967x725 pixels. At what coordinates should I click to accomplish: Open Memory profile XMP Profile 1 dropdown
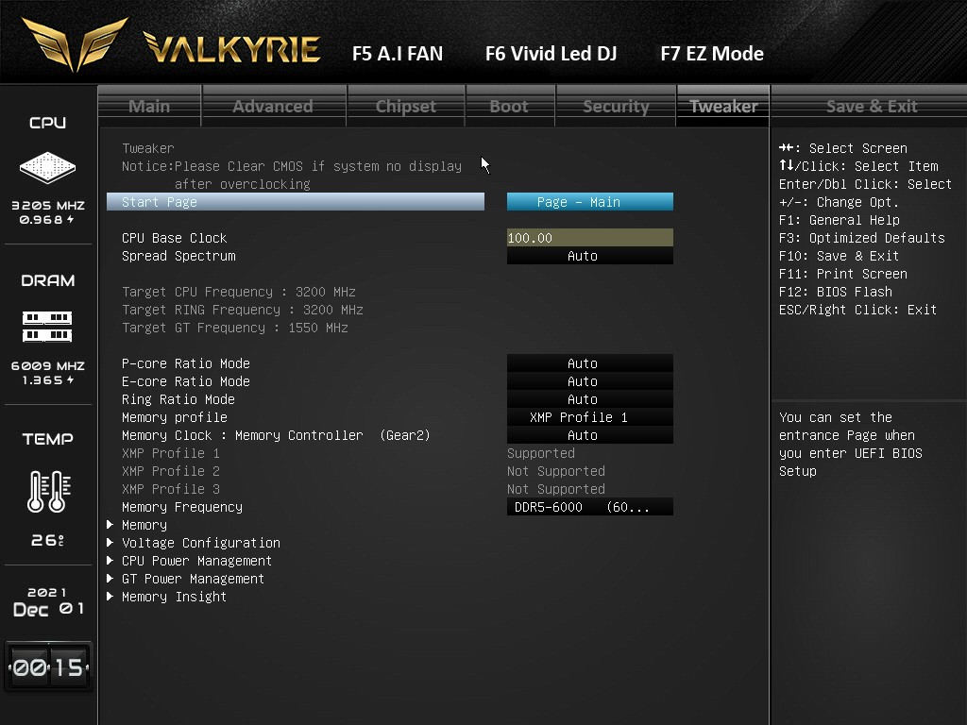(590, 416)
